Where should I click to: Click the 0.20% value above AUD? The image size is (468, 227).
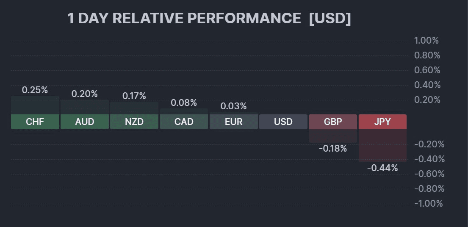(85, 94)
